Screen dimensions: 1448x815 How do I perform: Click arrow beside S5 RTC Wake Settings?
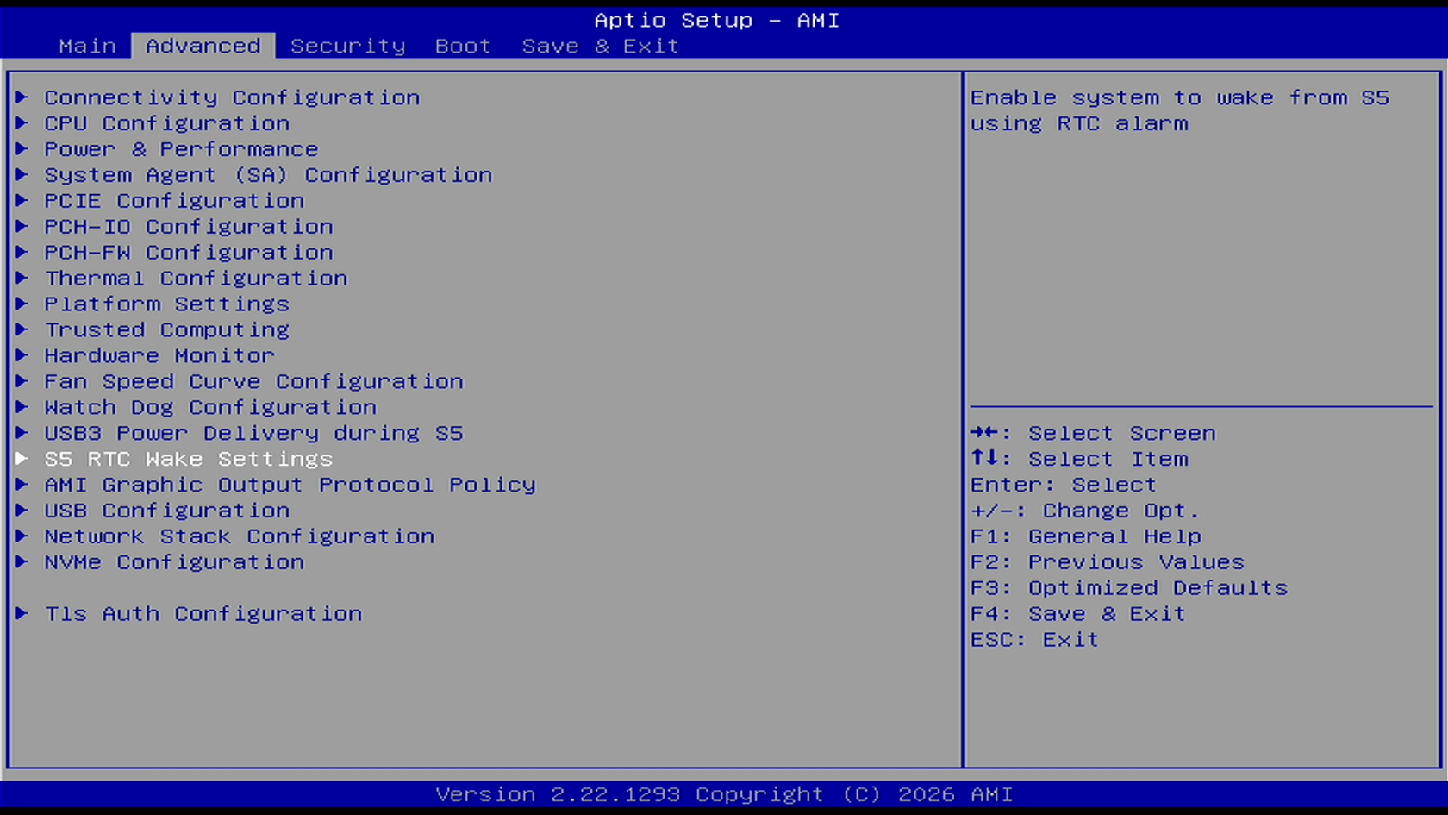pos(22,459)
